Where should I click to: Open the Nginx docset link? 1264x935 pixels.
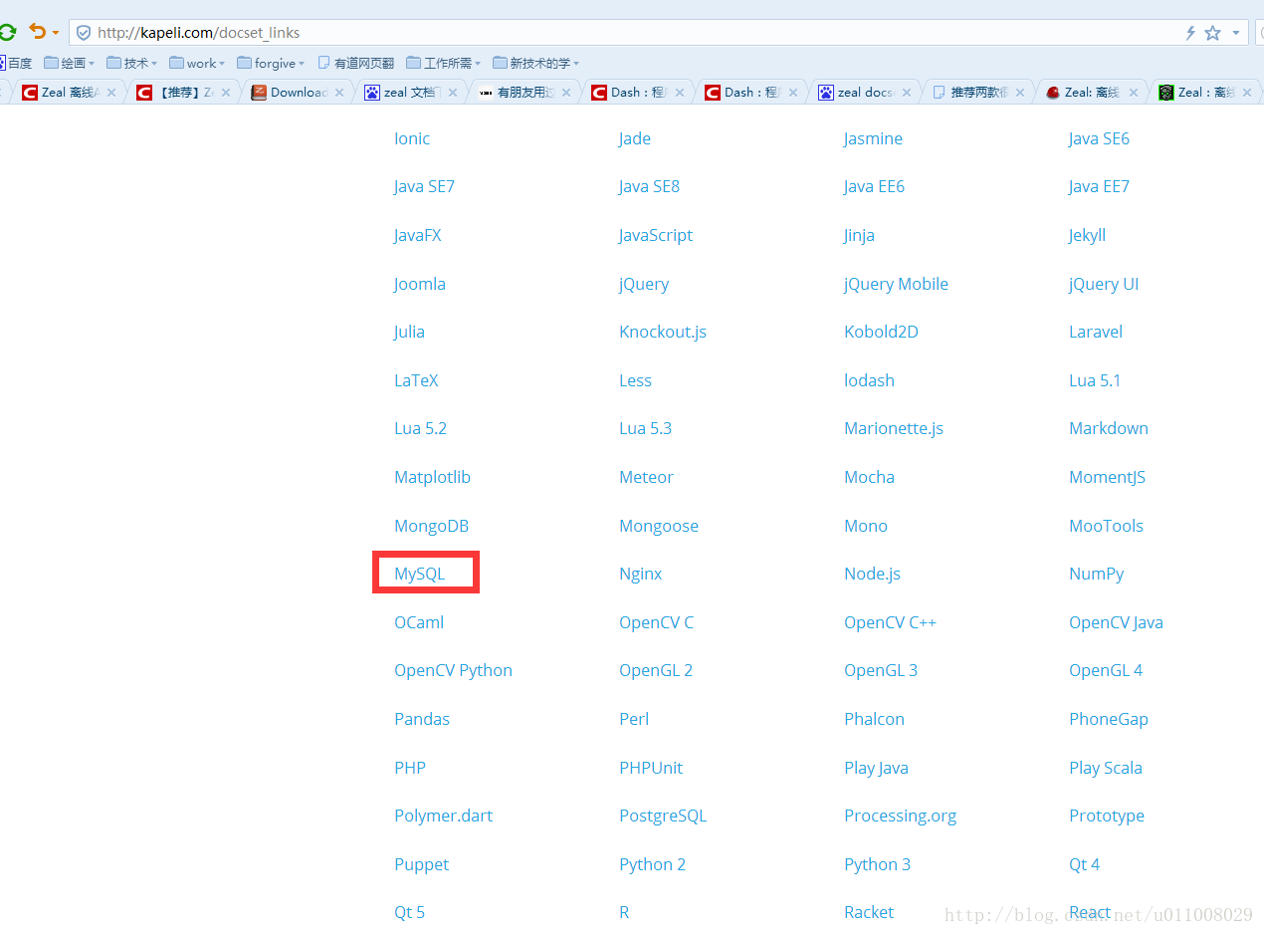[640, 574]
